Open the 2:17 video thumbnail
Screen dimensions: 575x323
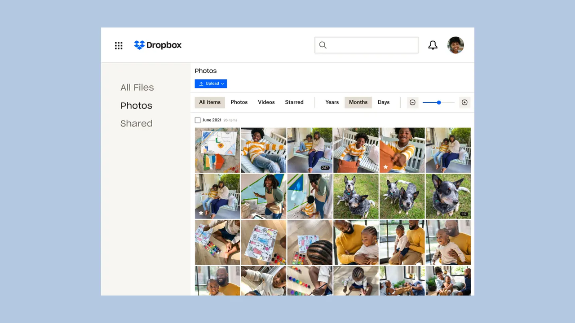[310, 150]
